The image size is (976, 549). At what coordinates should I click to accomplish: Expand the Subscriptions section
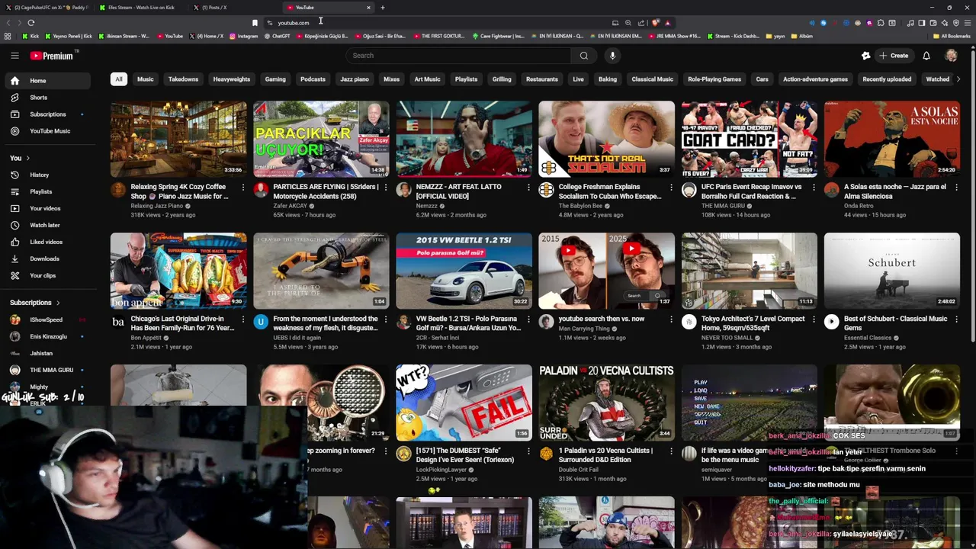tap(34, 303)
